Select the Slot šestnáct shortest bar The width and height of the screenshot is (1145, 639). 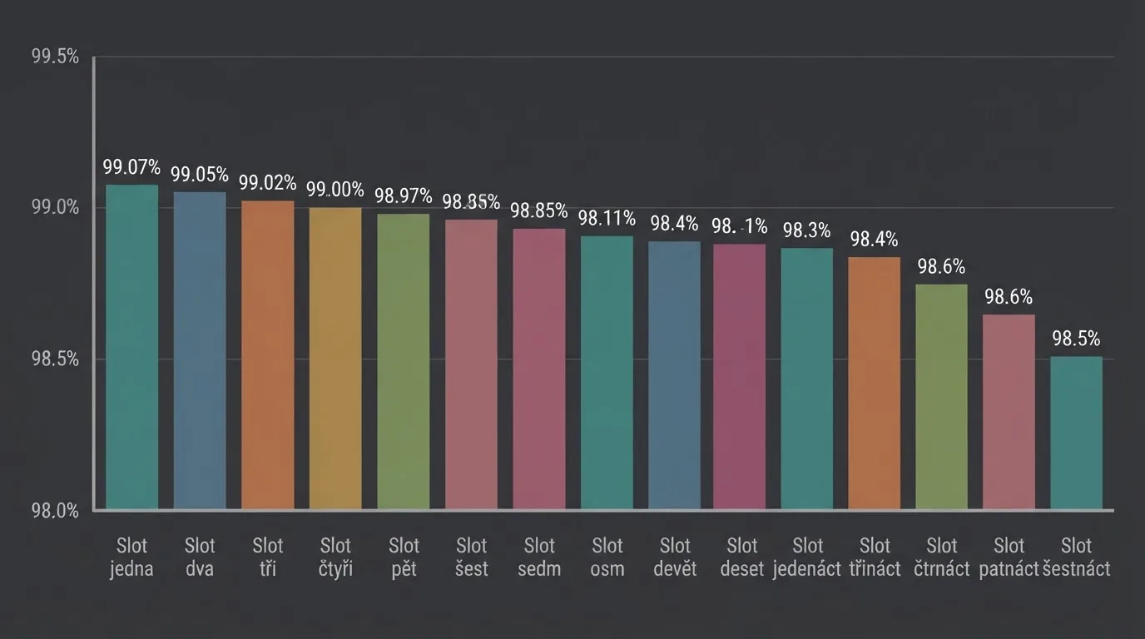pos(1077,433)
